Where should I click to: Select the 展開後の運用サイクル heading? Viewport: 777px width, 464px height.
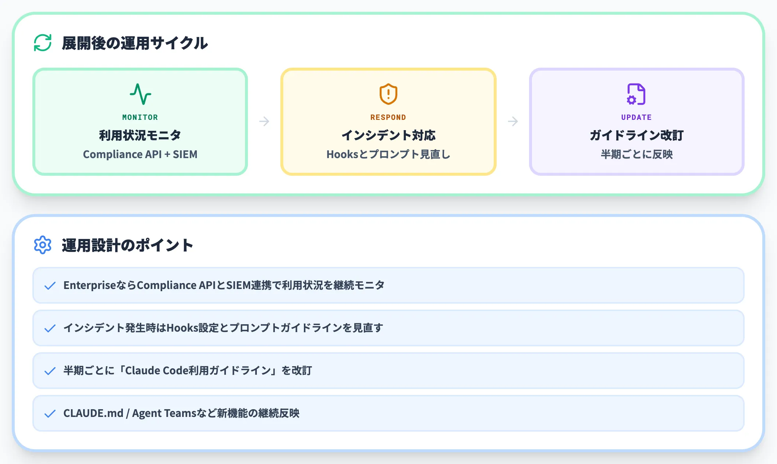(x=135, y=43)
